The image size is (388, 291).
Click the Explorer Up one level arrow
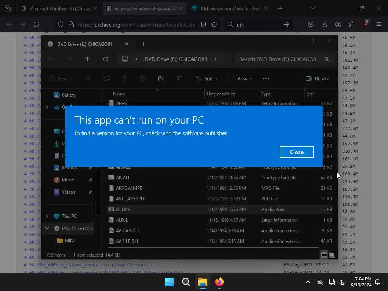[x=87, y=59]
